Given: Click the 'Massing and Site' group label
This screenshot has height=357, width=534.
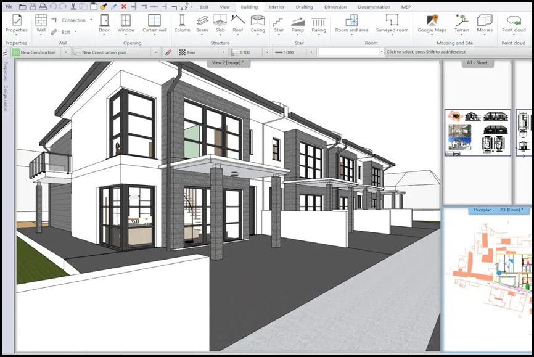Looking at the screenshot, I should [x=454, y=43].
